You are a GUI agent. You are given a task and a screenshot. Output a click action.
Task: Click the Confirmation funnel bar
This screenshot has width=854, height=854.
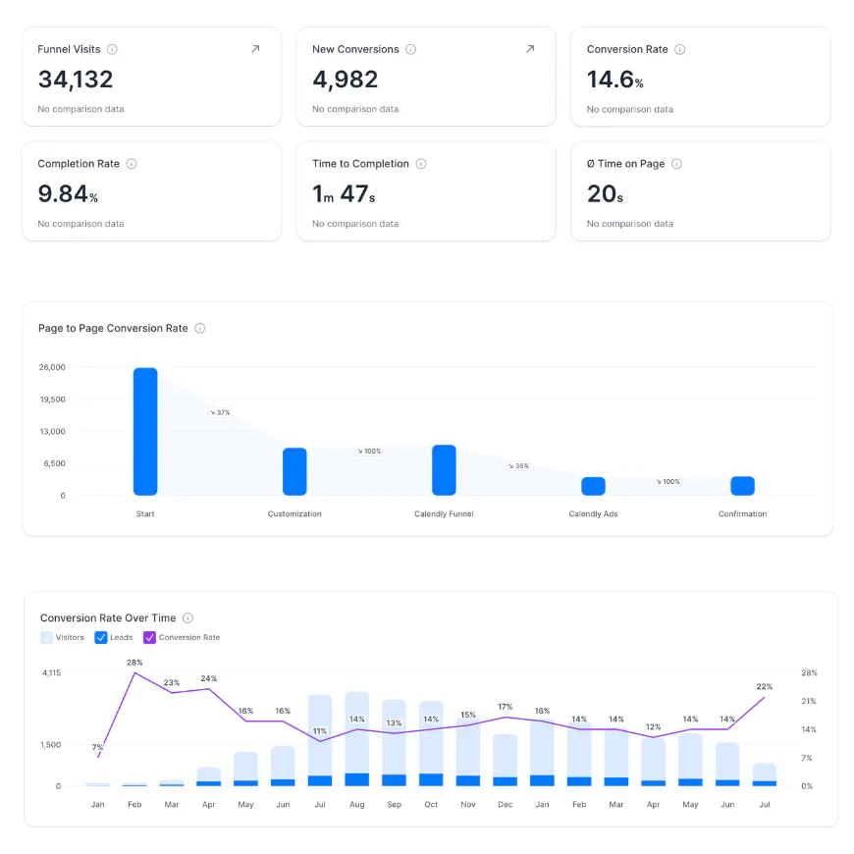tap(742, 486)
